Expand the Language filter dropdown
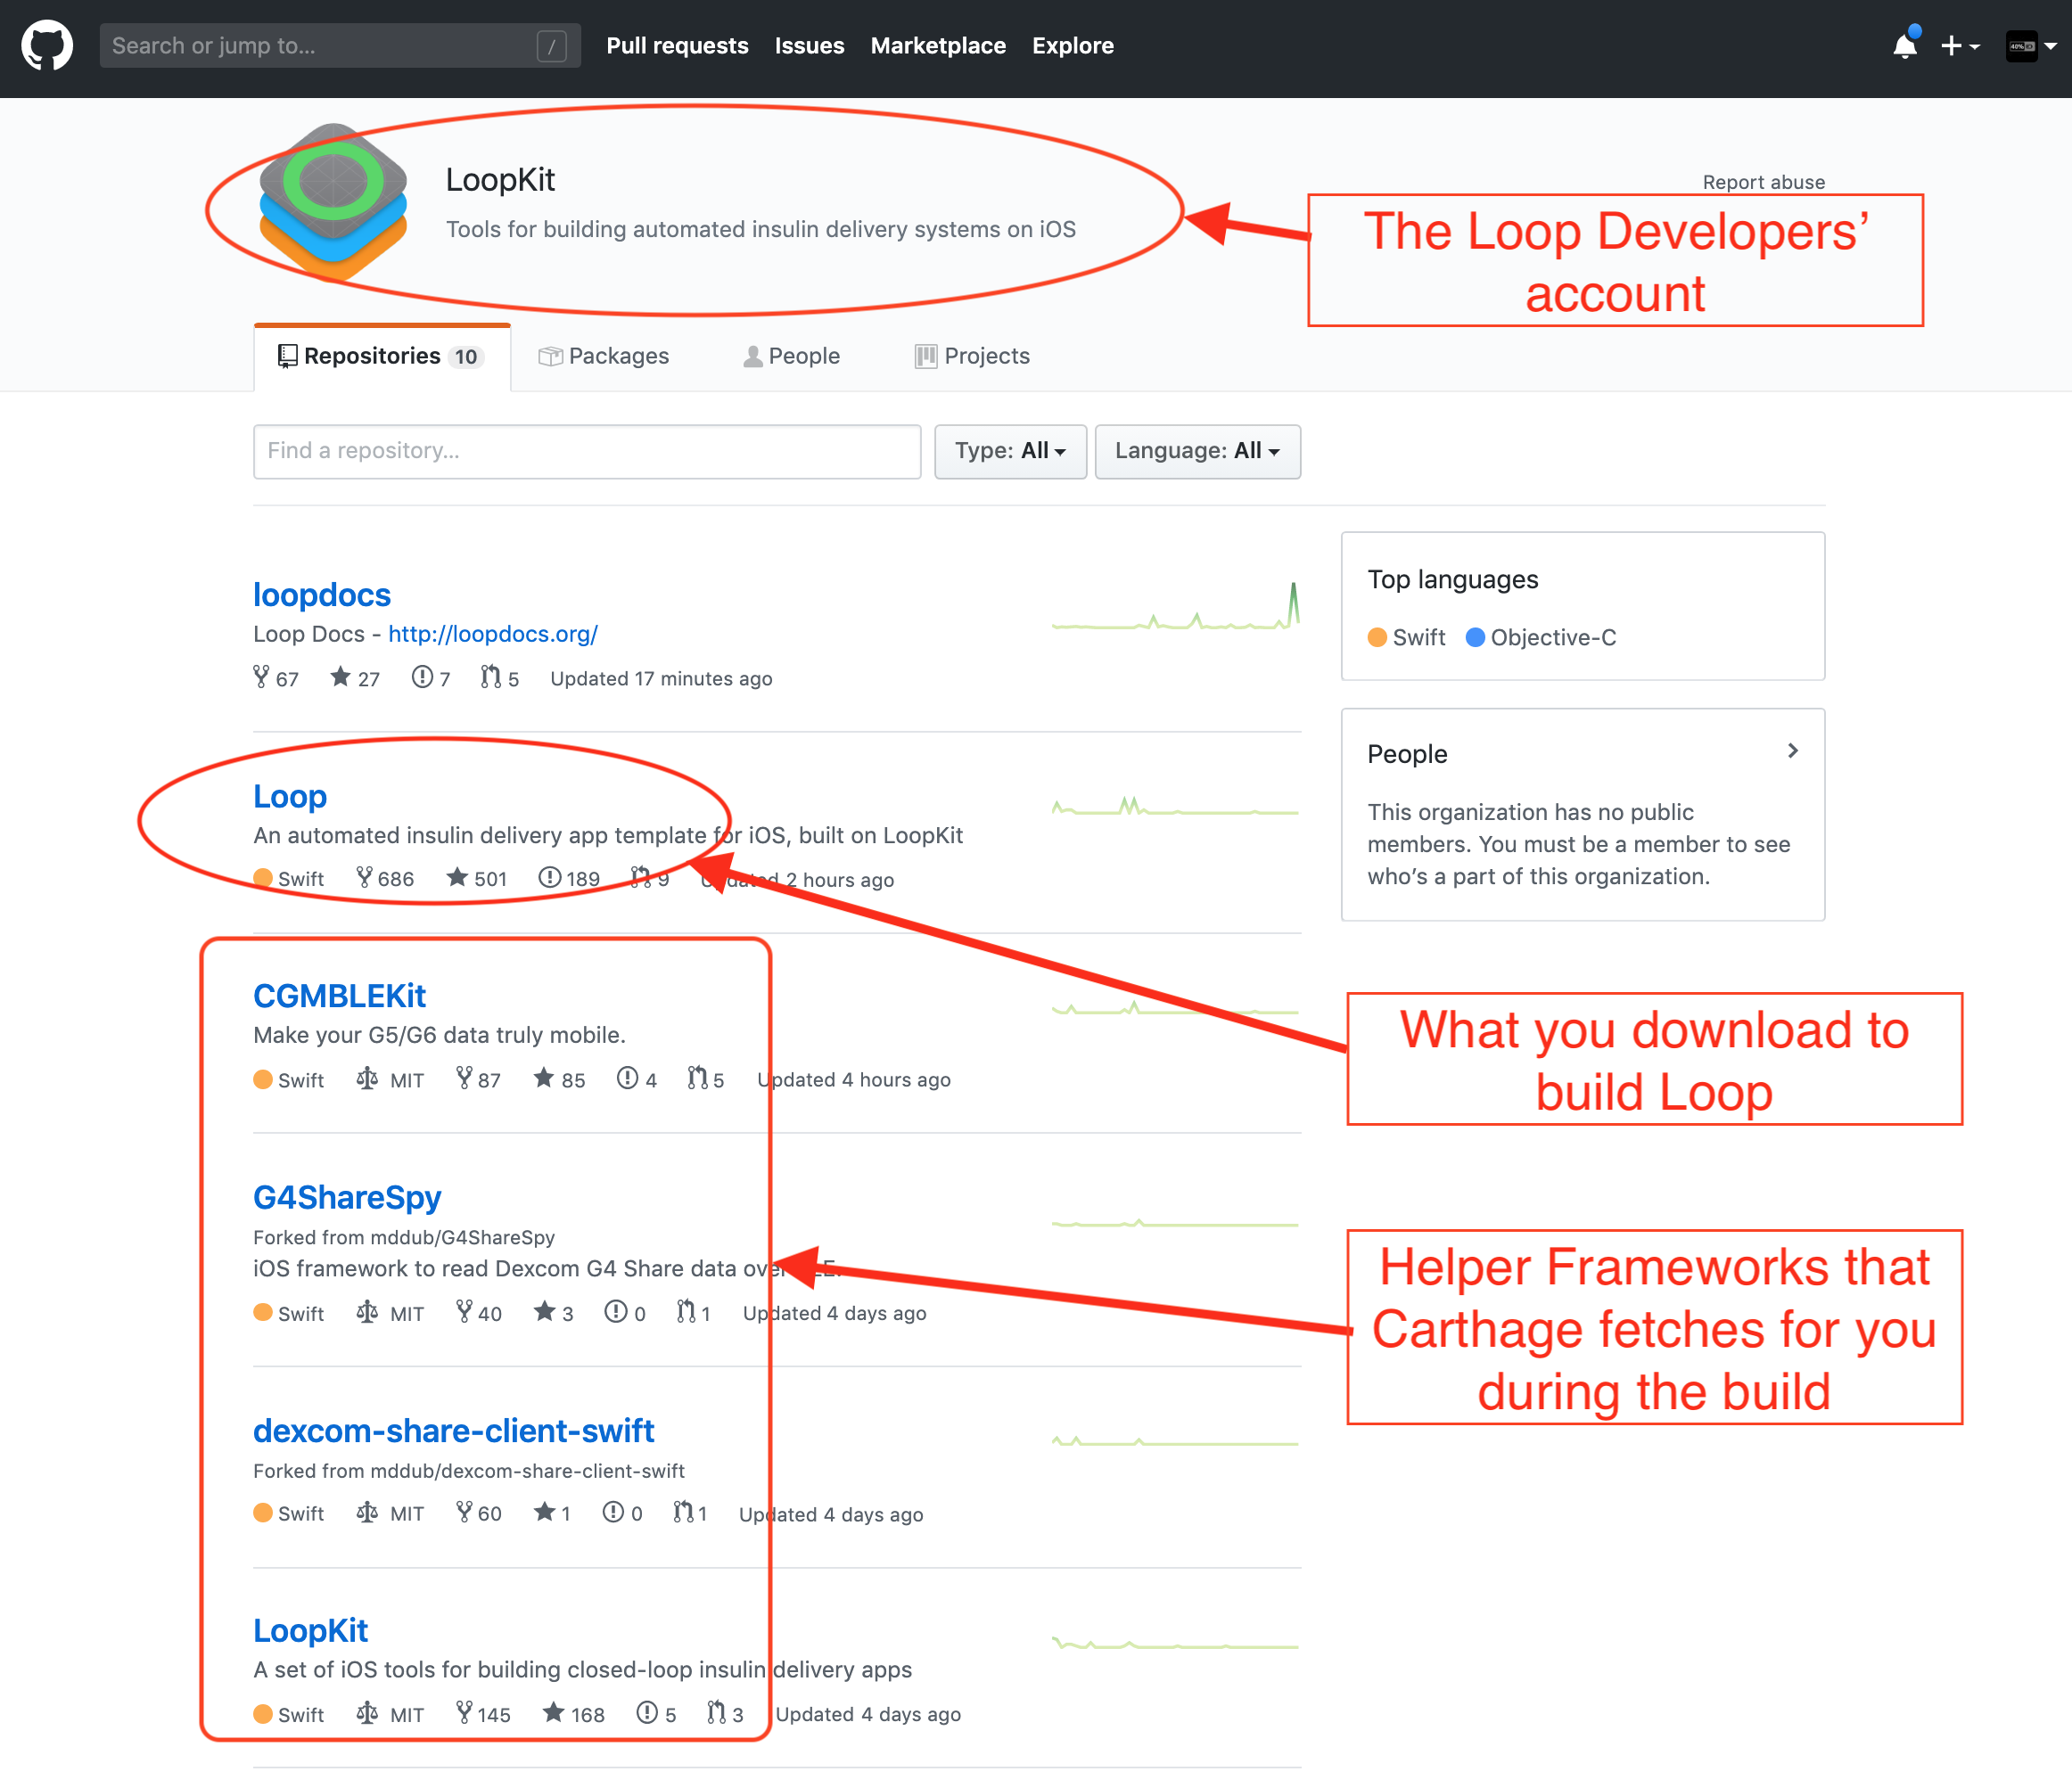This screenshot has width=2072, height=1788. pos(1196,449)
